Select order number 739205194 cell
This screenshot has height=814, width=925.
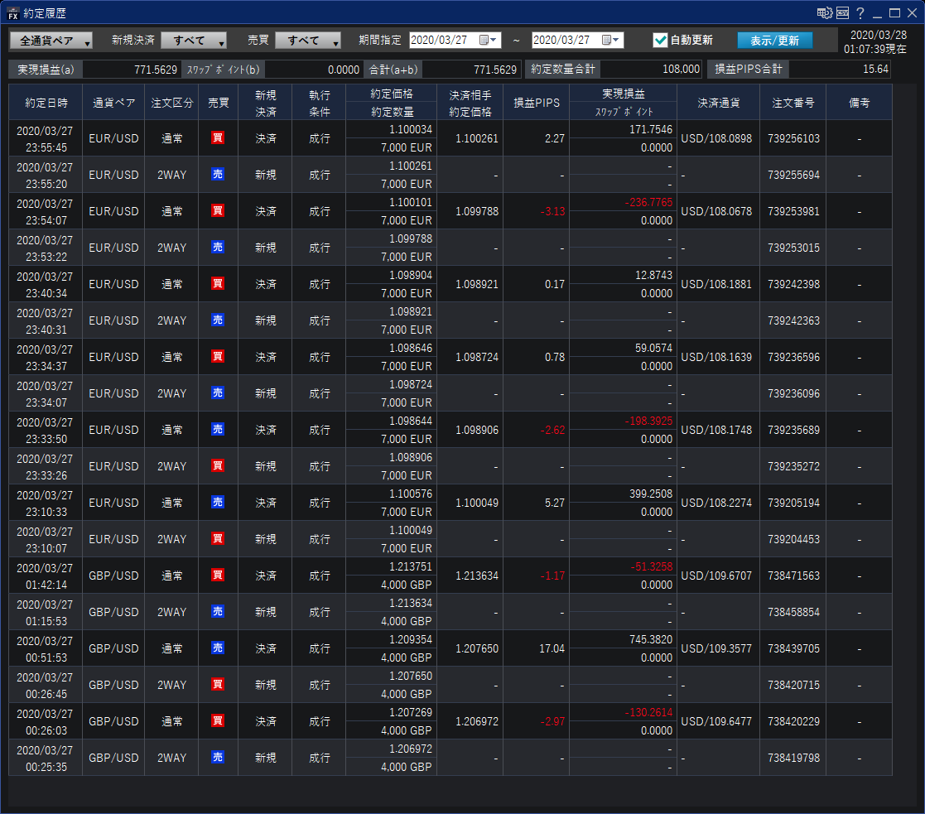pos(793,503)
